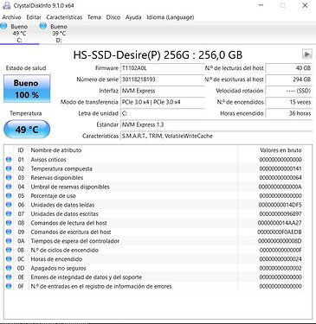Viewport: 316px width, 324px height.
Task: Click the 49 °C temperature button
Action: click(x=27, y=130)
